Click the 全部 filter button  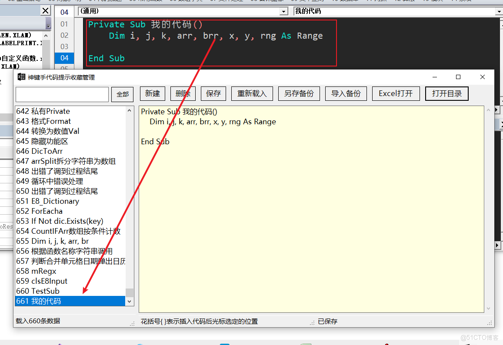pos(122,94)
